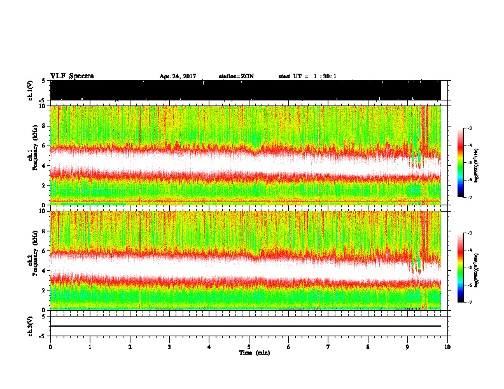The height and width of the screenshot is (389, 504).
Task: Click the "-3" label on ch.1 color scale
Action: [x=470, y=128]
